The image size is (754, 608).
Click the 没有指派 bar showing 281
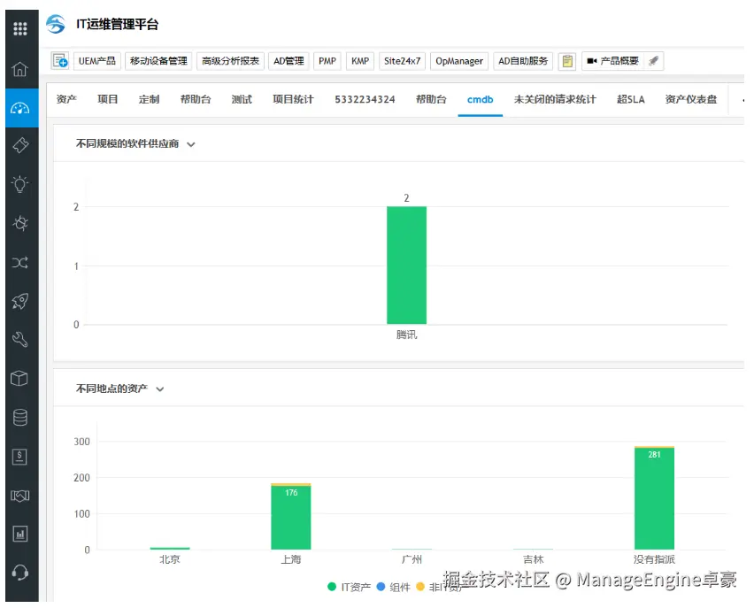tap(655, 499)
